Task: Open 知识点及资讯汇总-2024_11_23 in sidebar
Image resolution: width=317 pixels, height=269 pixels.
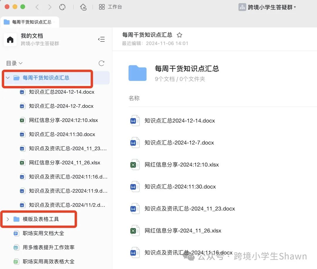Action: [68, 148]
